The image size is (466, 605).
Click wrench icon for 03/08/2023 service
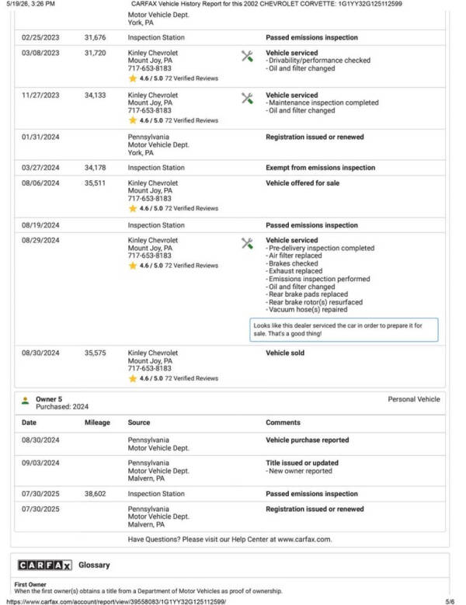pyautogui.click(x=247, y=57)
